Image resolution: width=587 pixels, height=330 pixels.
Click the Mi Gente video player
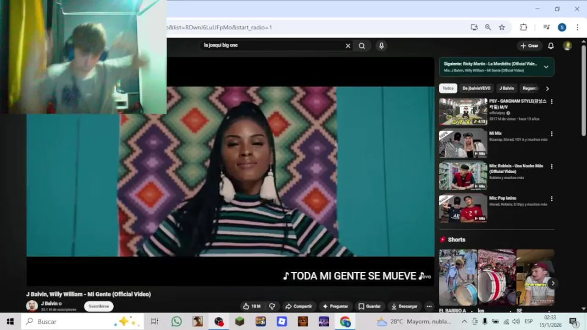(230, 171)
